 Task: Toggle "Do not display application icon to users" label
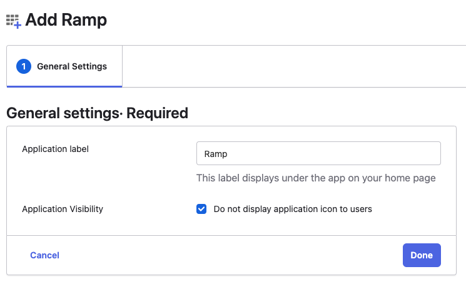pos(293,209)
